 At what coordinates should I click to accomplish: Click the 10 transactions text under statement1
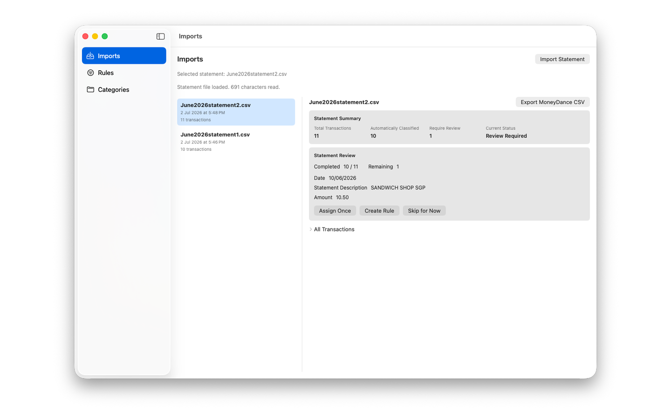click(x=196, y=149)
